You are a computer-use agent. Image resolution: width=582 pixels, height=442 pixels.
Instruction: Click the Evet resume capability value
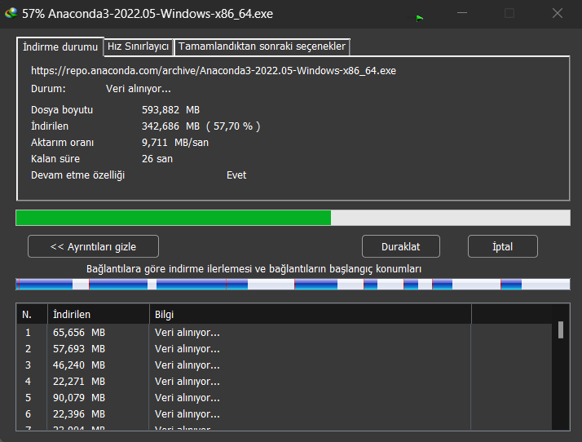tap(236, 175)
